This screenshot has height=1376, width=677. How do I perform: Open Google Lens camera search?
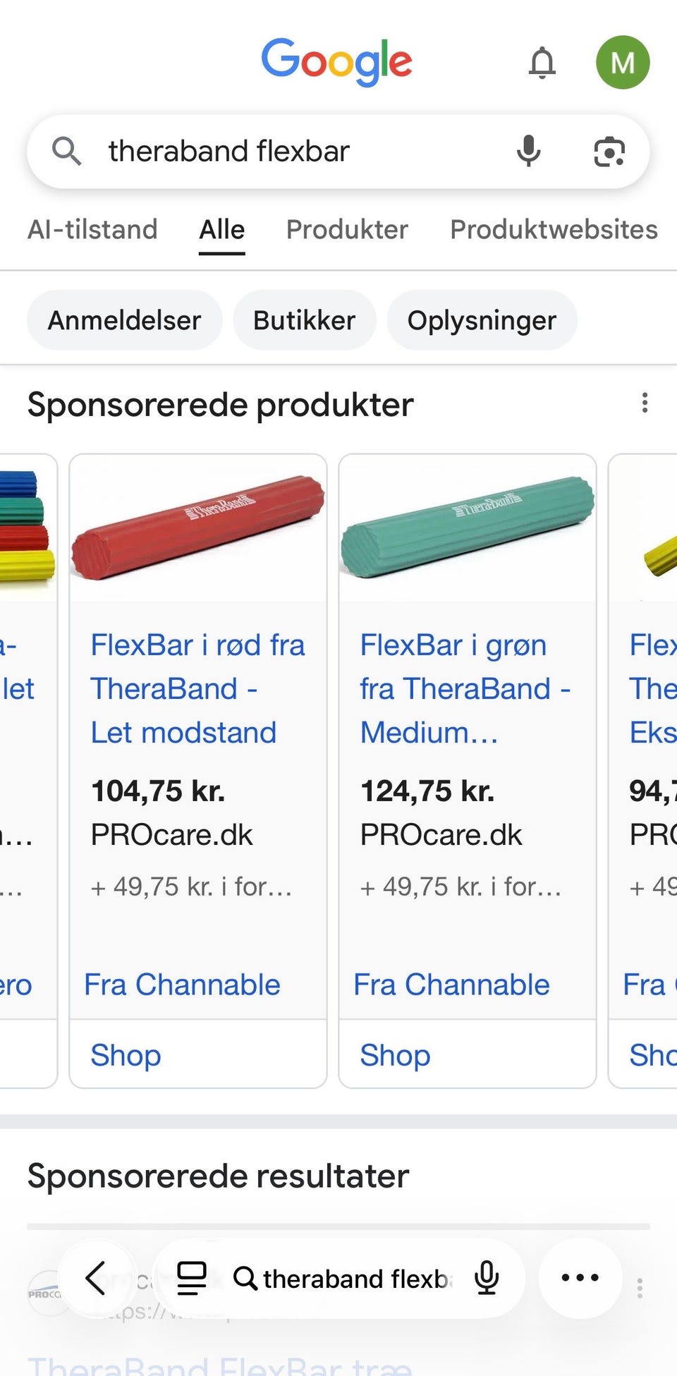click(x=609, y=152)
